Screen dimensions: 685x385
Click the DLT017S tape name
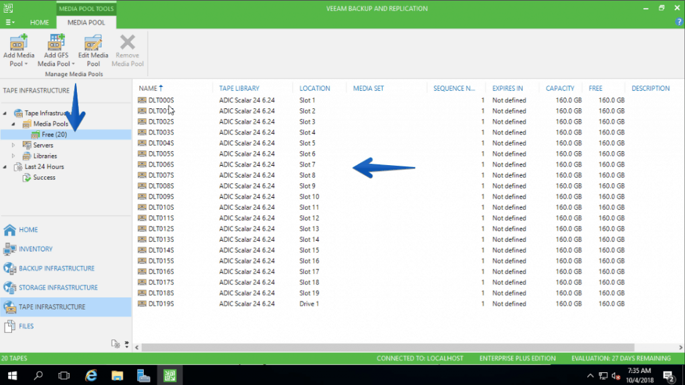(161, 283)
